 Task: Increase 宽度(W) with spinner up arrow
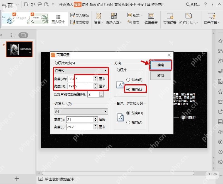[x=95, y=77]
